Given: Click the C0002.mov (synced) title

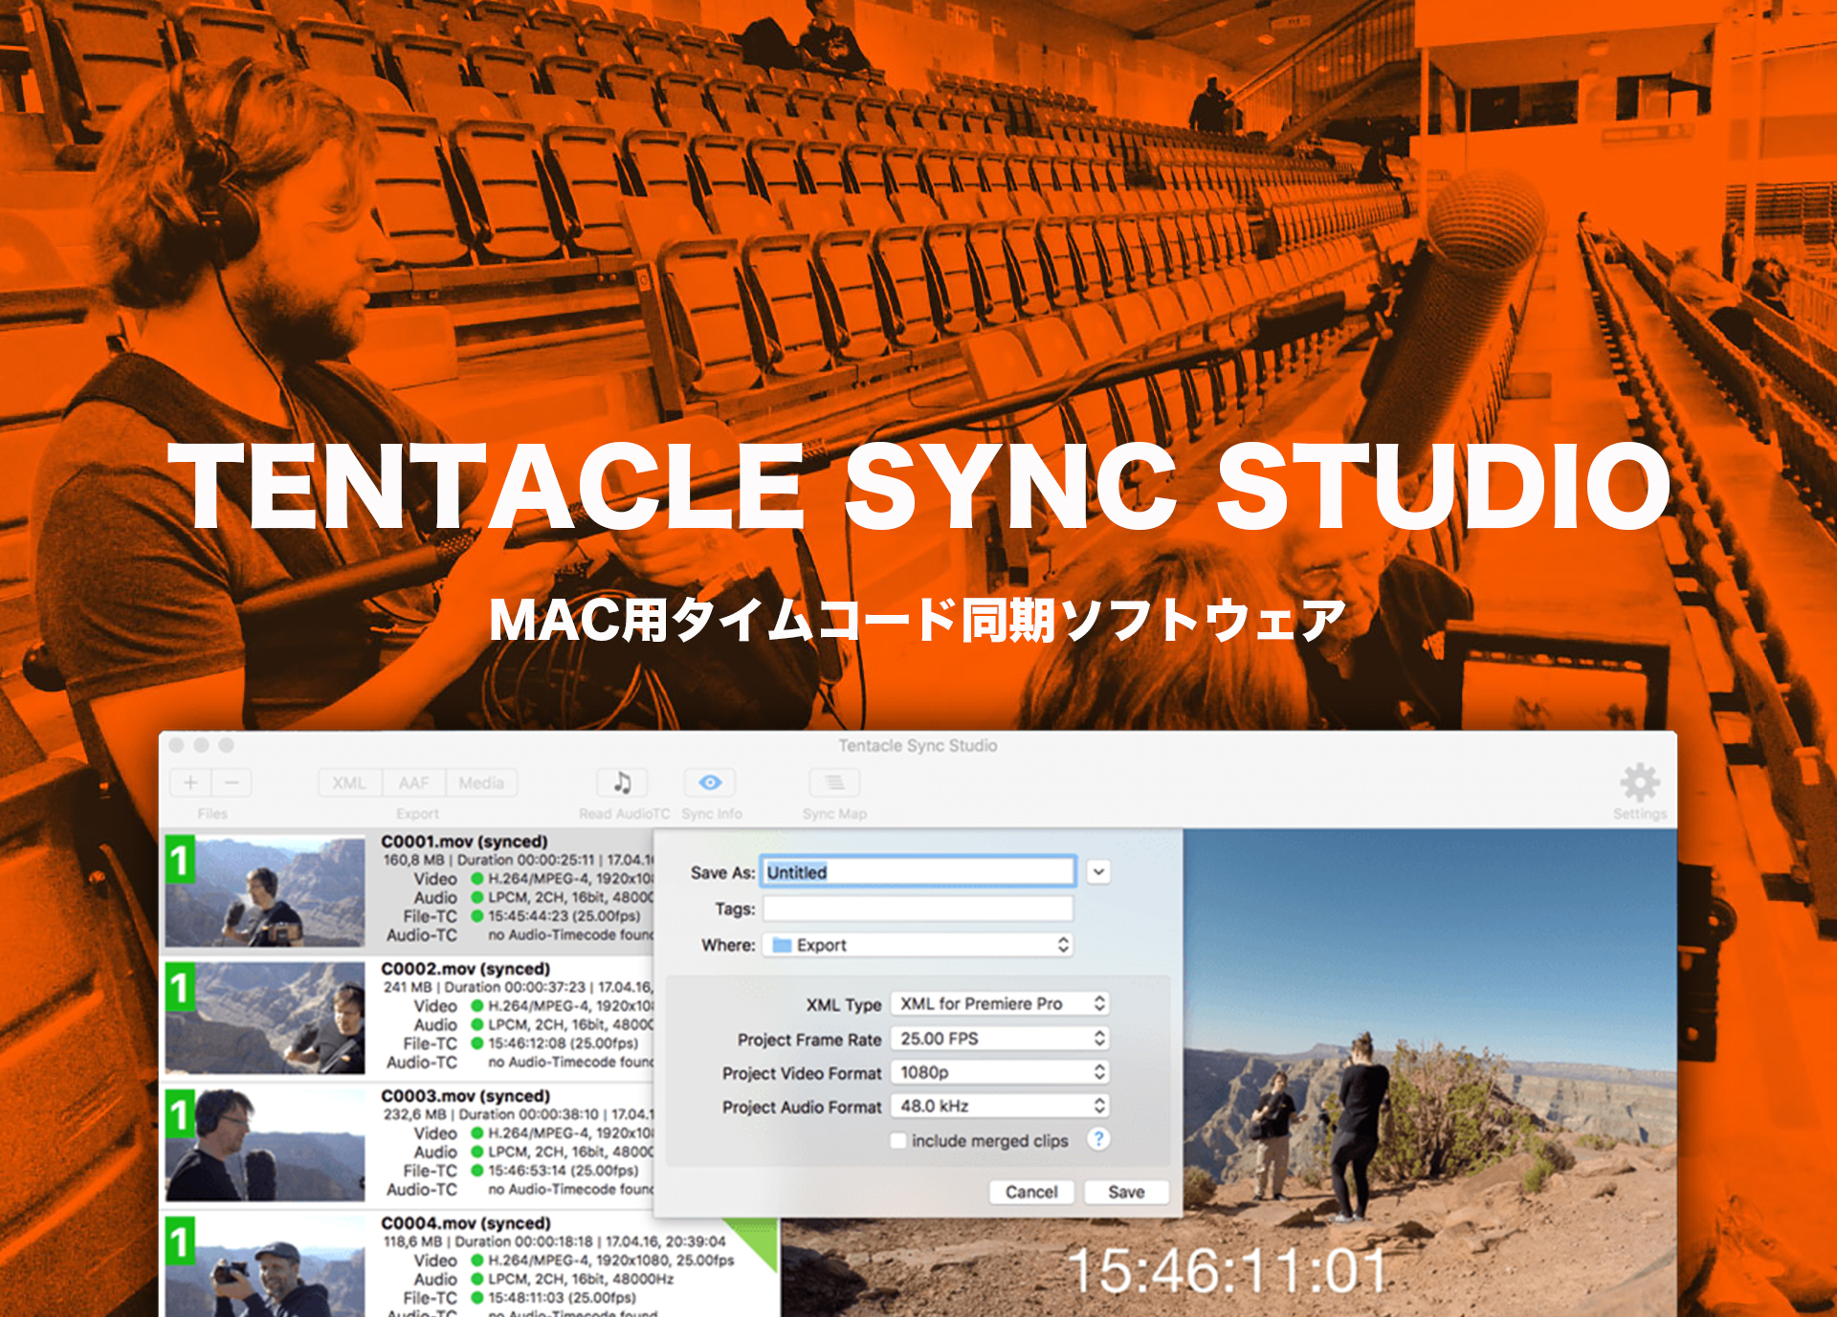Looking at the screenshot, I should pyautogui.click(x=465, y=969).
